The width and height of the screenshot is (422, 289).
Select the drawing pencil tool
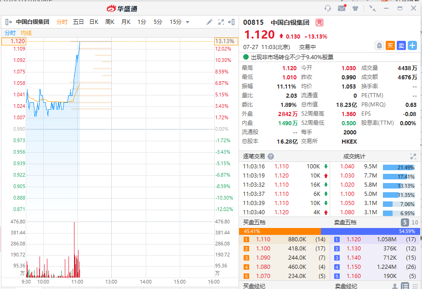click(209, 22)
